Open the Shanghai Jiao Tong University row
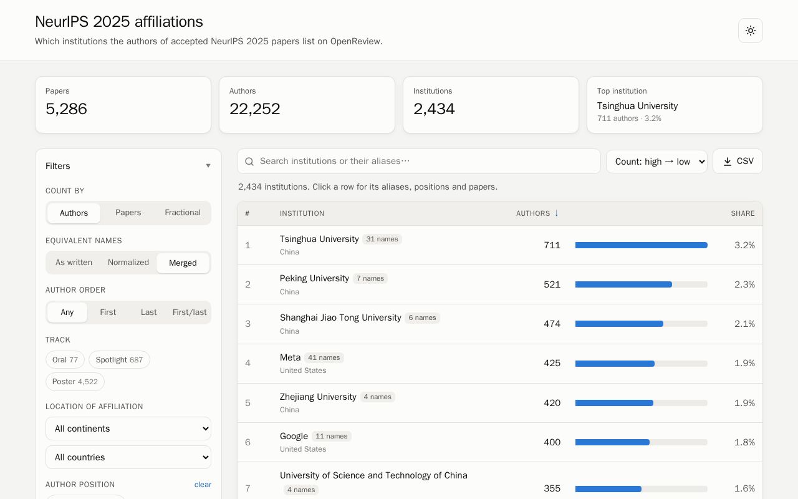798x499 pixels. (x=500, y=324)
